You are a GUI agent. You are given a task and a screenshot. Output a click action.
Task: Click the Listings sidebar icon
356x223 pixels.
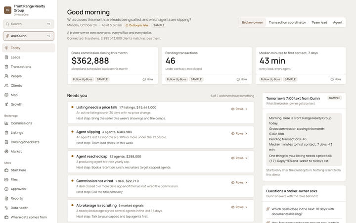click(x=6, y=133)
